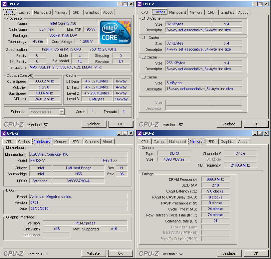Click CPU-Z title icon in Memory window
Viewport: 271px width, 259px height.
[139, 133]
